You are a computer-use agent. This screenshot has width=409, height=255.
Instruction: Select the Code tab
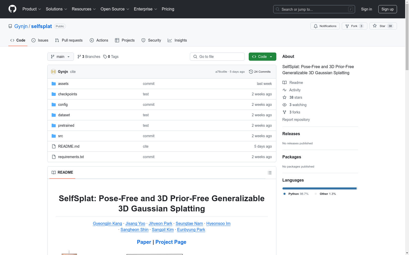tap(18, 40)
